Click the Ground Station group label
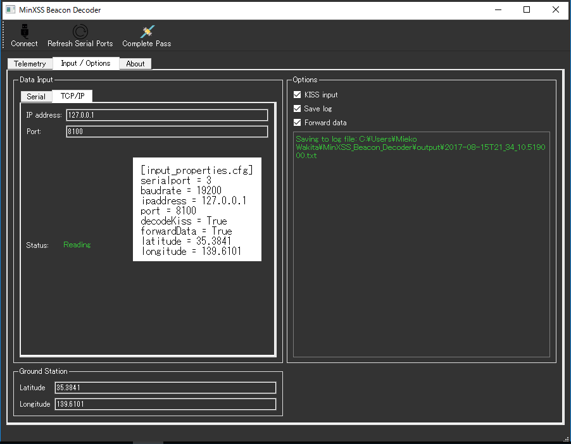Screen dimensions: 571x444 click(43, 371)
